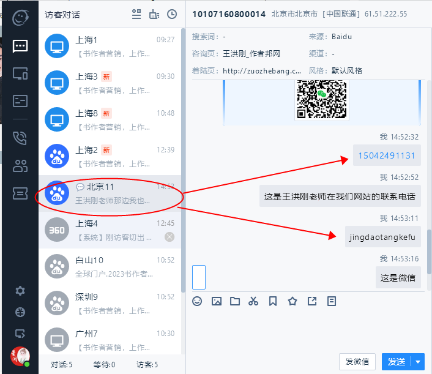Screen dimensions: 432x374
Task: Select the 上海1 visitor conversation
Action: [x=110, y=47]
